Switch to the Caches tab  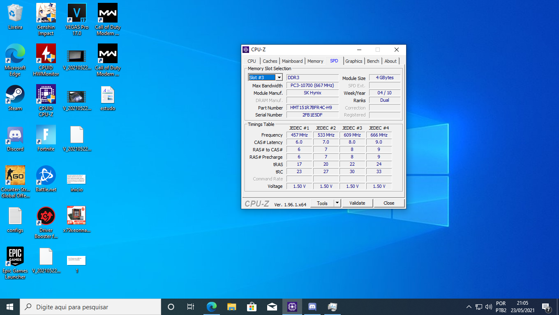270,61
